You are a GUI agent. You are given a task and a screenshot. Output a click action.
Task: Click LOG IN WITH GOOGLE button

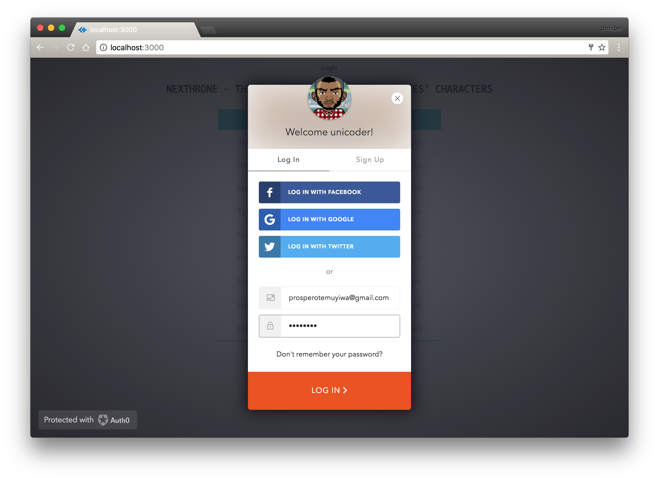329,219
